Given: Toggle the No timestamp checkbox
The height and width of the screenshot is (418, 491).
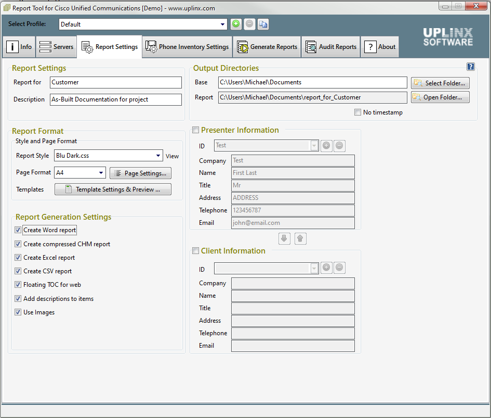Looking at the screenshot, I should tap(357, 112).
